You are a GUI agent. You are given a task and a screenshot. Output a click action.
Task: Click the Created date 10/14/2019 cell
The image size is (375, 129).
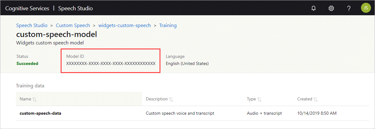pos(317,113)
